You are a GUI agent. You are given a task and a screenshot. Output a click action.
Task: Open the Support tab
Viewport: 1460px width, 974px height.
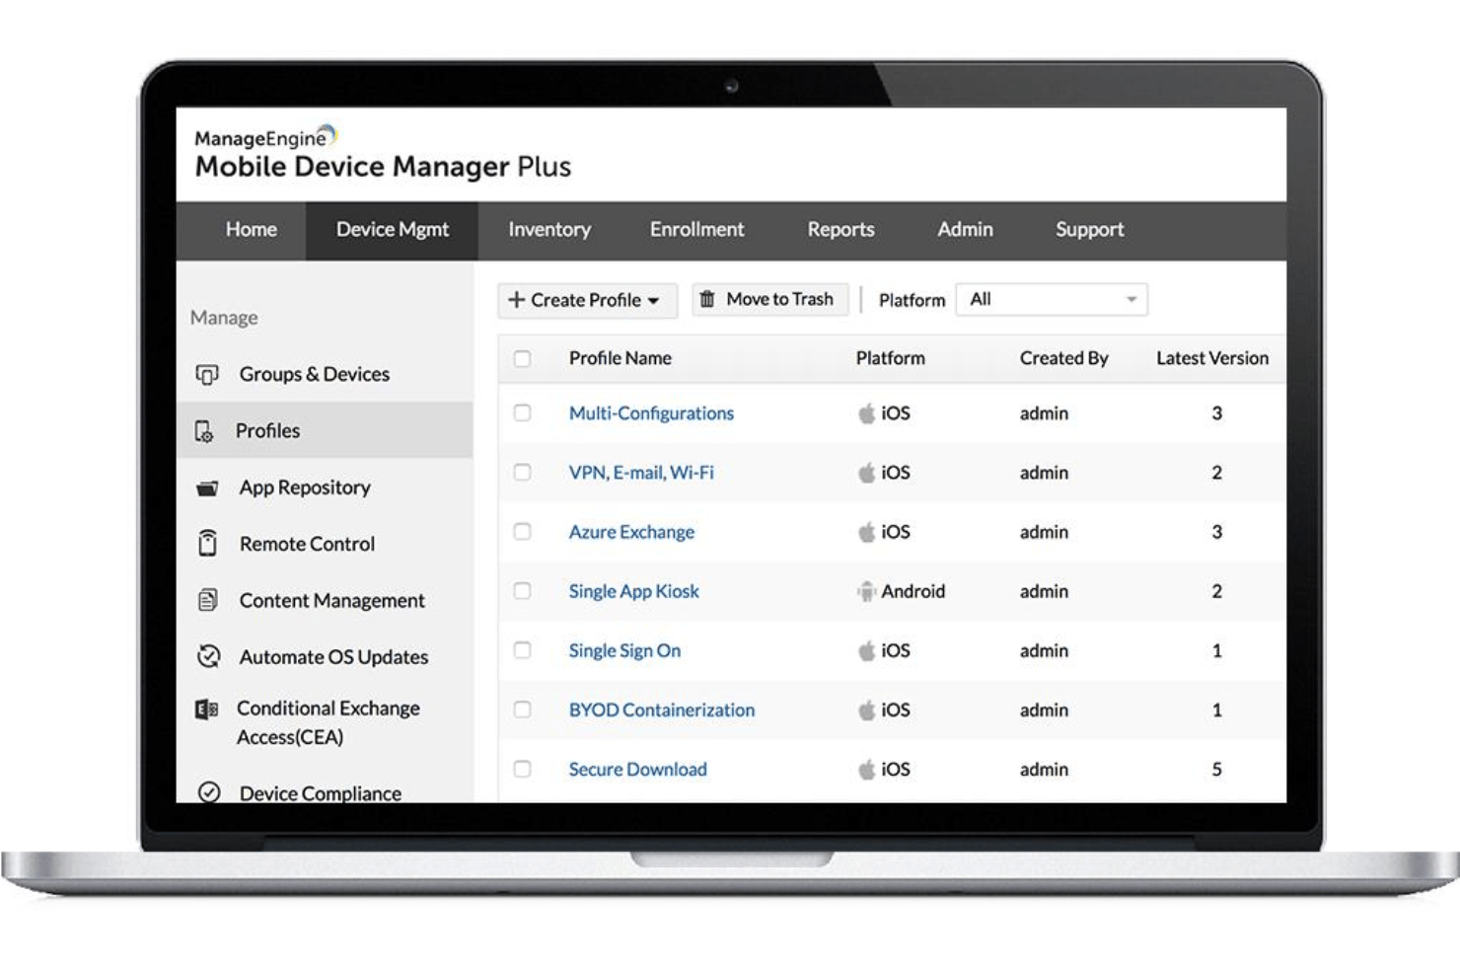click(1089, 230)
